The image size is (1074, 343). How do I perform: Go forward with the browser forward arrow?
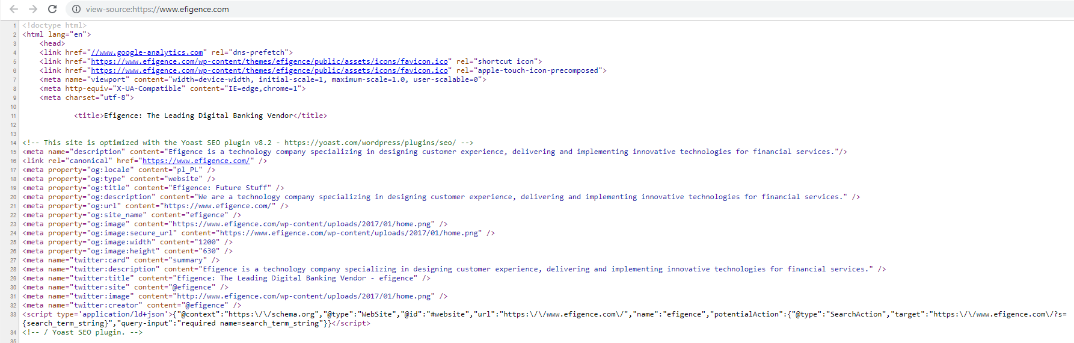[33, 9]
